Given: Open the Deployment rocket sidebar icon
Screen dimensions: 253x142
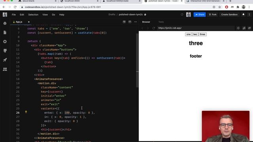Looking at the screenshot, I should (5, 60).
